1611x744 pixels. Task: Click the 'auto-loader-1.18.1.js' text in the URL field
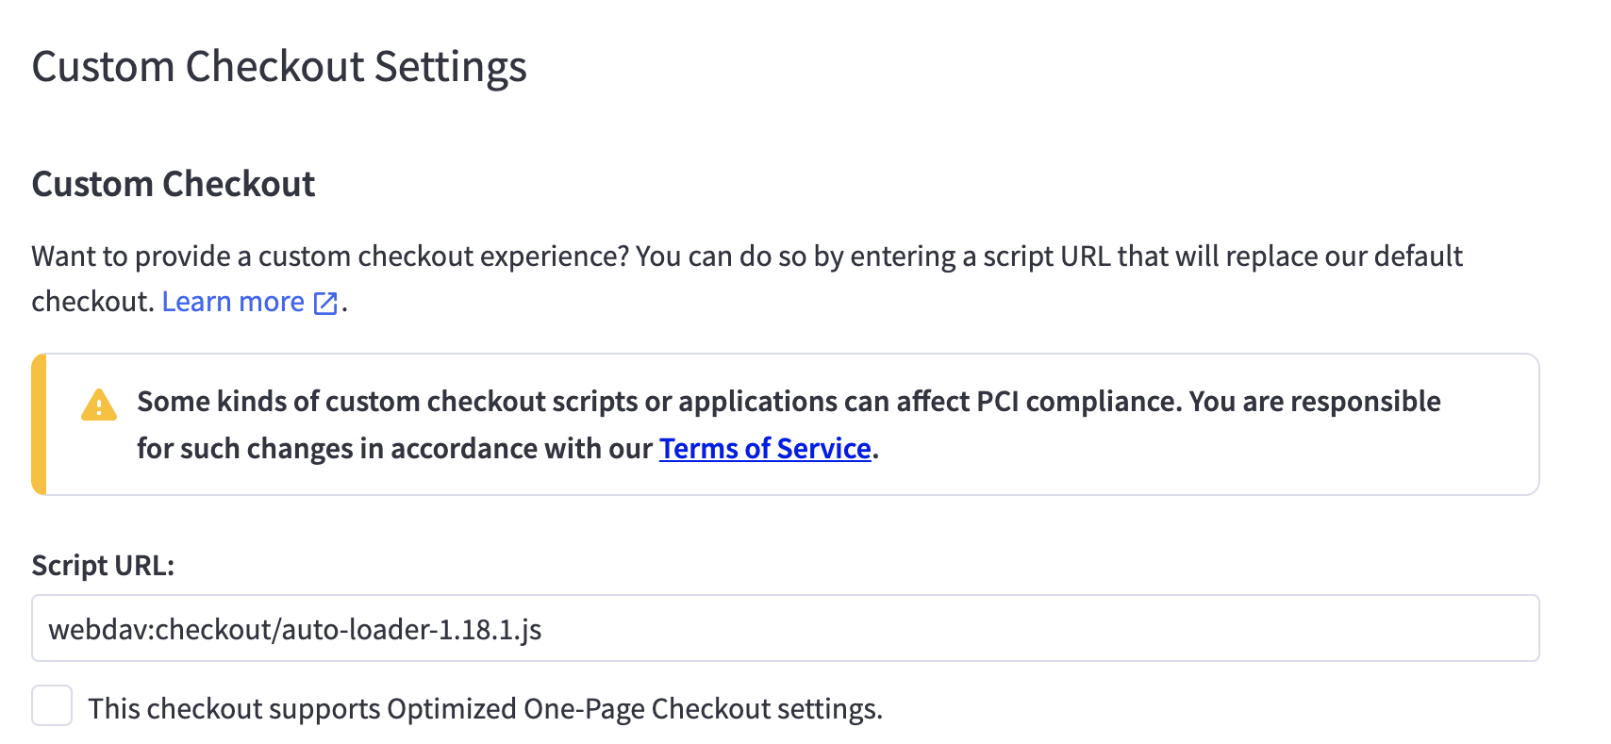[411, 629]
